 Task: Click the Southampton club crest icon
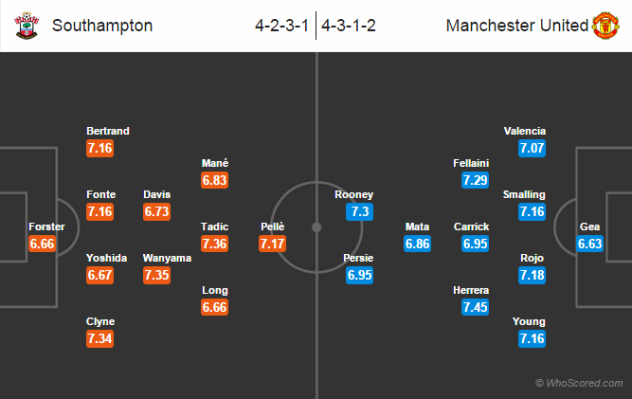coord(27,26)
